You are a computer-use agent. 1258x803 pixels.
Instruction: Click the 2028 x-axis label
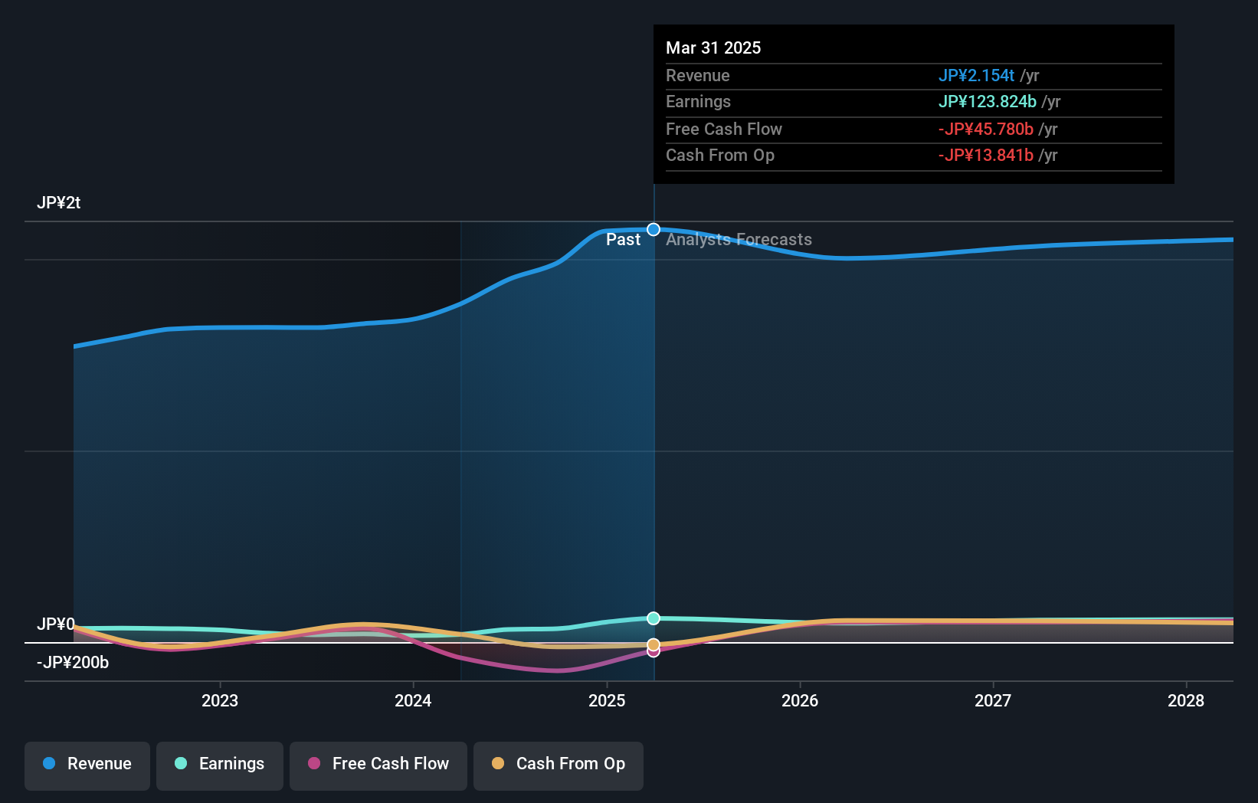[x=1186, y=700]
